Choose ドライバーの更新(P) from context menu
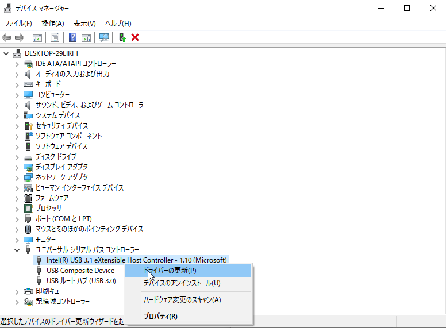The image size is (446, 328). tap(189, 271)
